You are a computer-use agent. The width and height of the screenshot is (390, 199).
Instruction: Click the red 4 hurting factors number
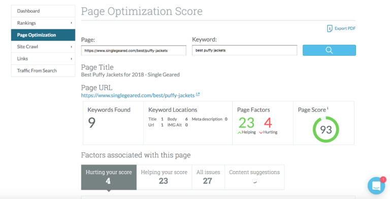(268, 123)
